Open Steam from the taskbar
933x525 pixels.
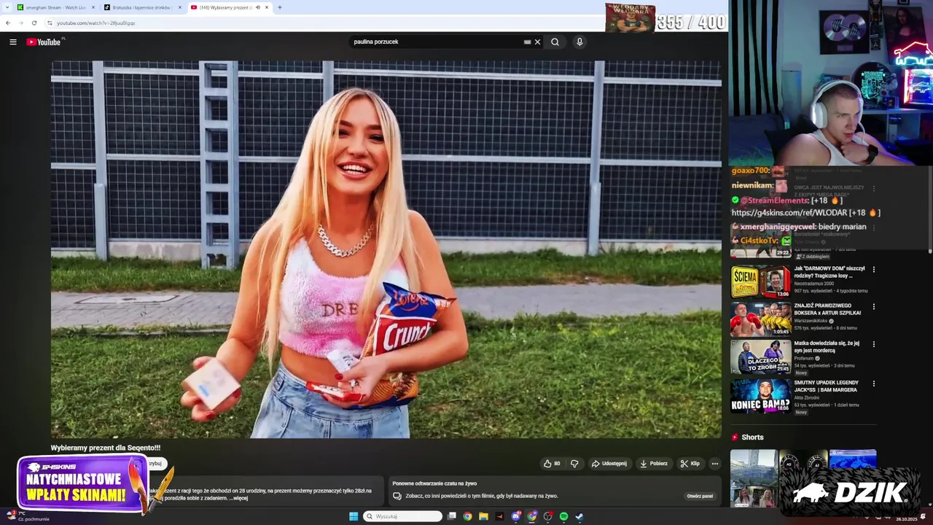(579, 516)
